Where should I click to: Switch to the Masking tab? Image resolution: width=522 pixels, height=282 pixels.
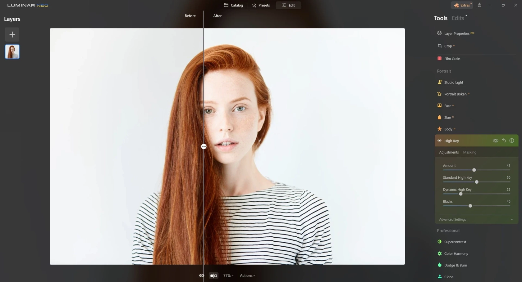coord(469,152)
